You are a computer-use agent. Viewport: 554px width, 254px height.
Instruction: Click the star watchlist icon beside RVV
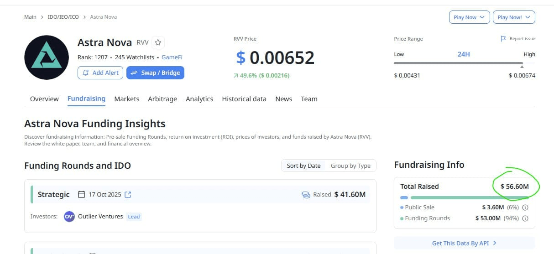coord(158,42)
